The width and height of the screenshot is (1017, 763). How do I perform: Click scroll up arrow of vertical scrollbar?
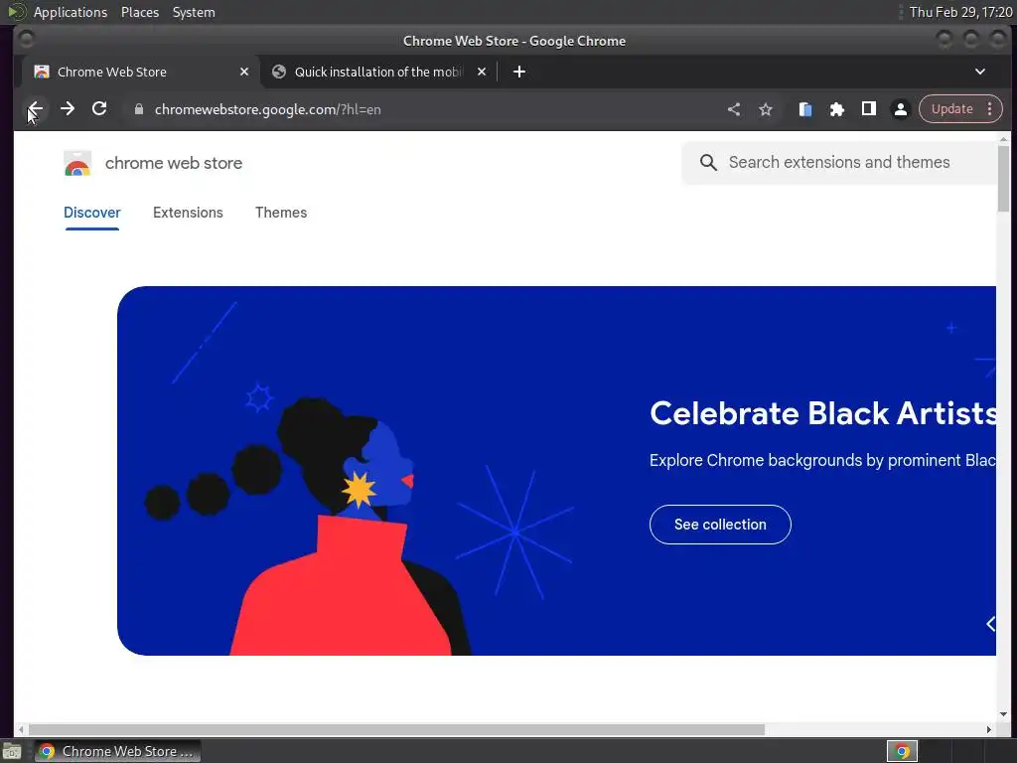[x=1003, y=138]
